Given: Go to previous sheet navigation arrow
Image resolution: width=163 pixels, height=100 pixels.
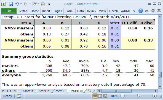Looking at the screenshot, I should point(7,91).
